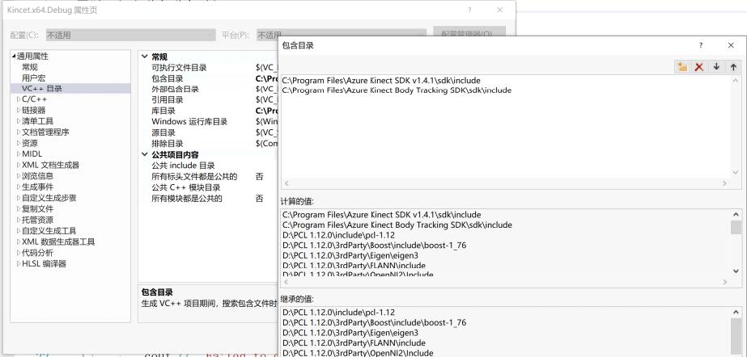Screen dimensions: 747x357
Task: Click boost-1_76 path in 计算的值 list
Action: click(375, 246)
